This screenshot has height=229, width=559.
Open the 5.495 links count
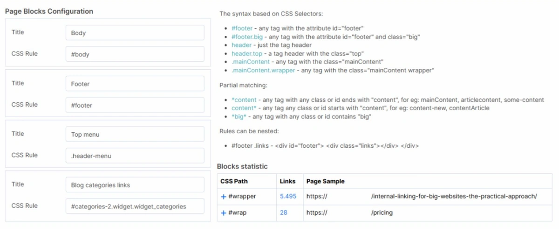[288, 196]
